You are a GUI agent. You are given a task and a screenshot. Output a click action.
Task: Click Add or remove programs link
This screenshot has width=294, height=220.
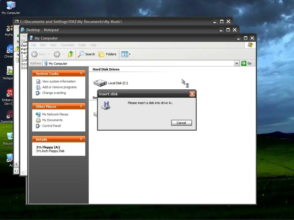pyautogui.click(x=59, y=87)
